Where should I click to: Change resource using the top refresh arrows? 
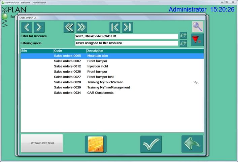(183, 36)
